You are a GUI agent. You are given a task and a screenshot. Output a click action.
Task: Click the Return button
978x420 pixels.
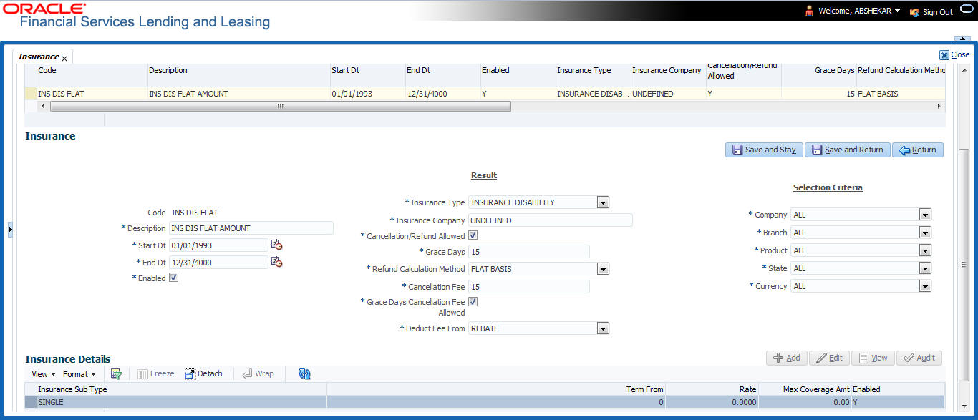918,150
